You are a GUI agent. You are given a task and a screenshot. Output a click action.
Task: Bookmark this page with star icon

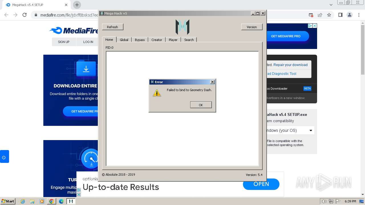pos(329,15)
